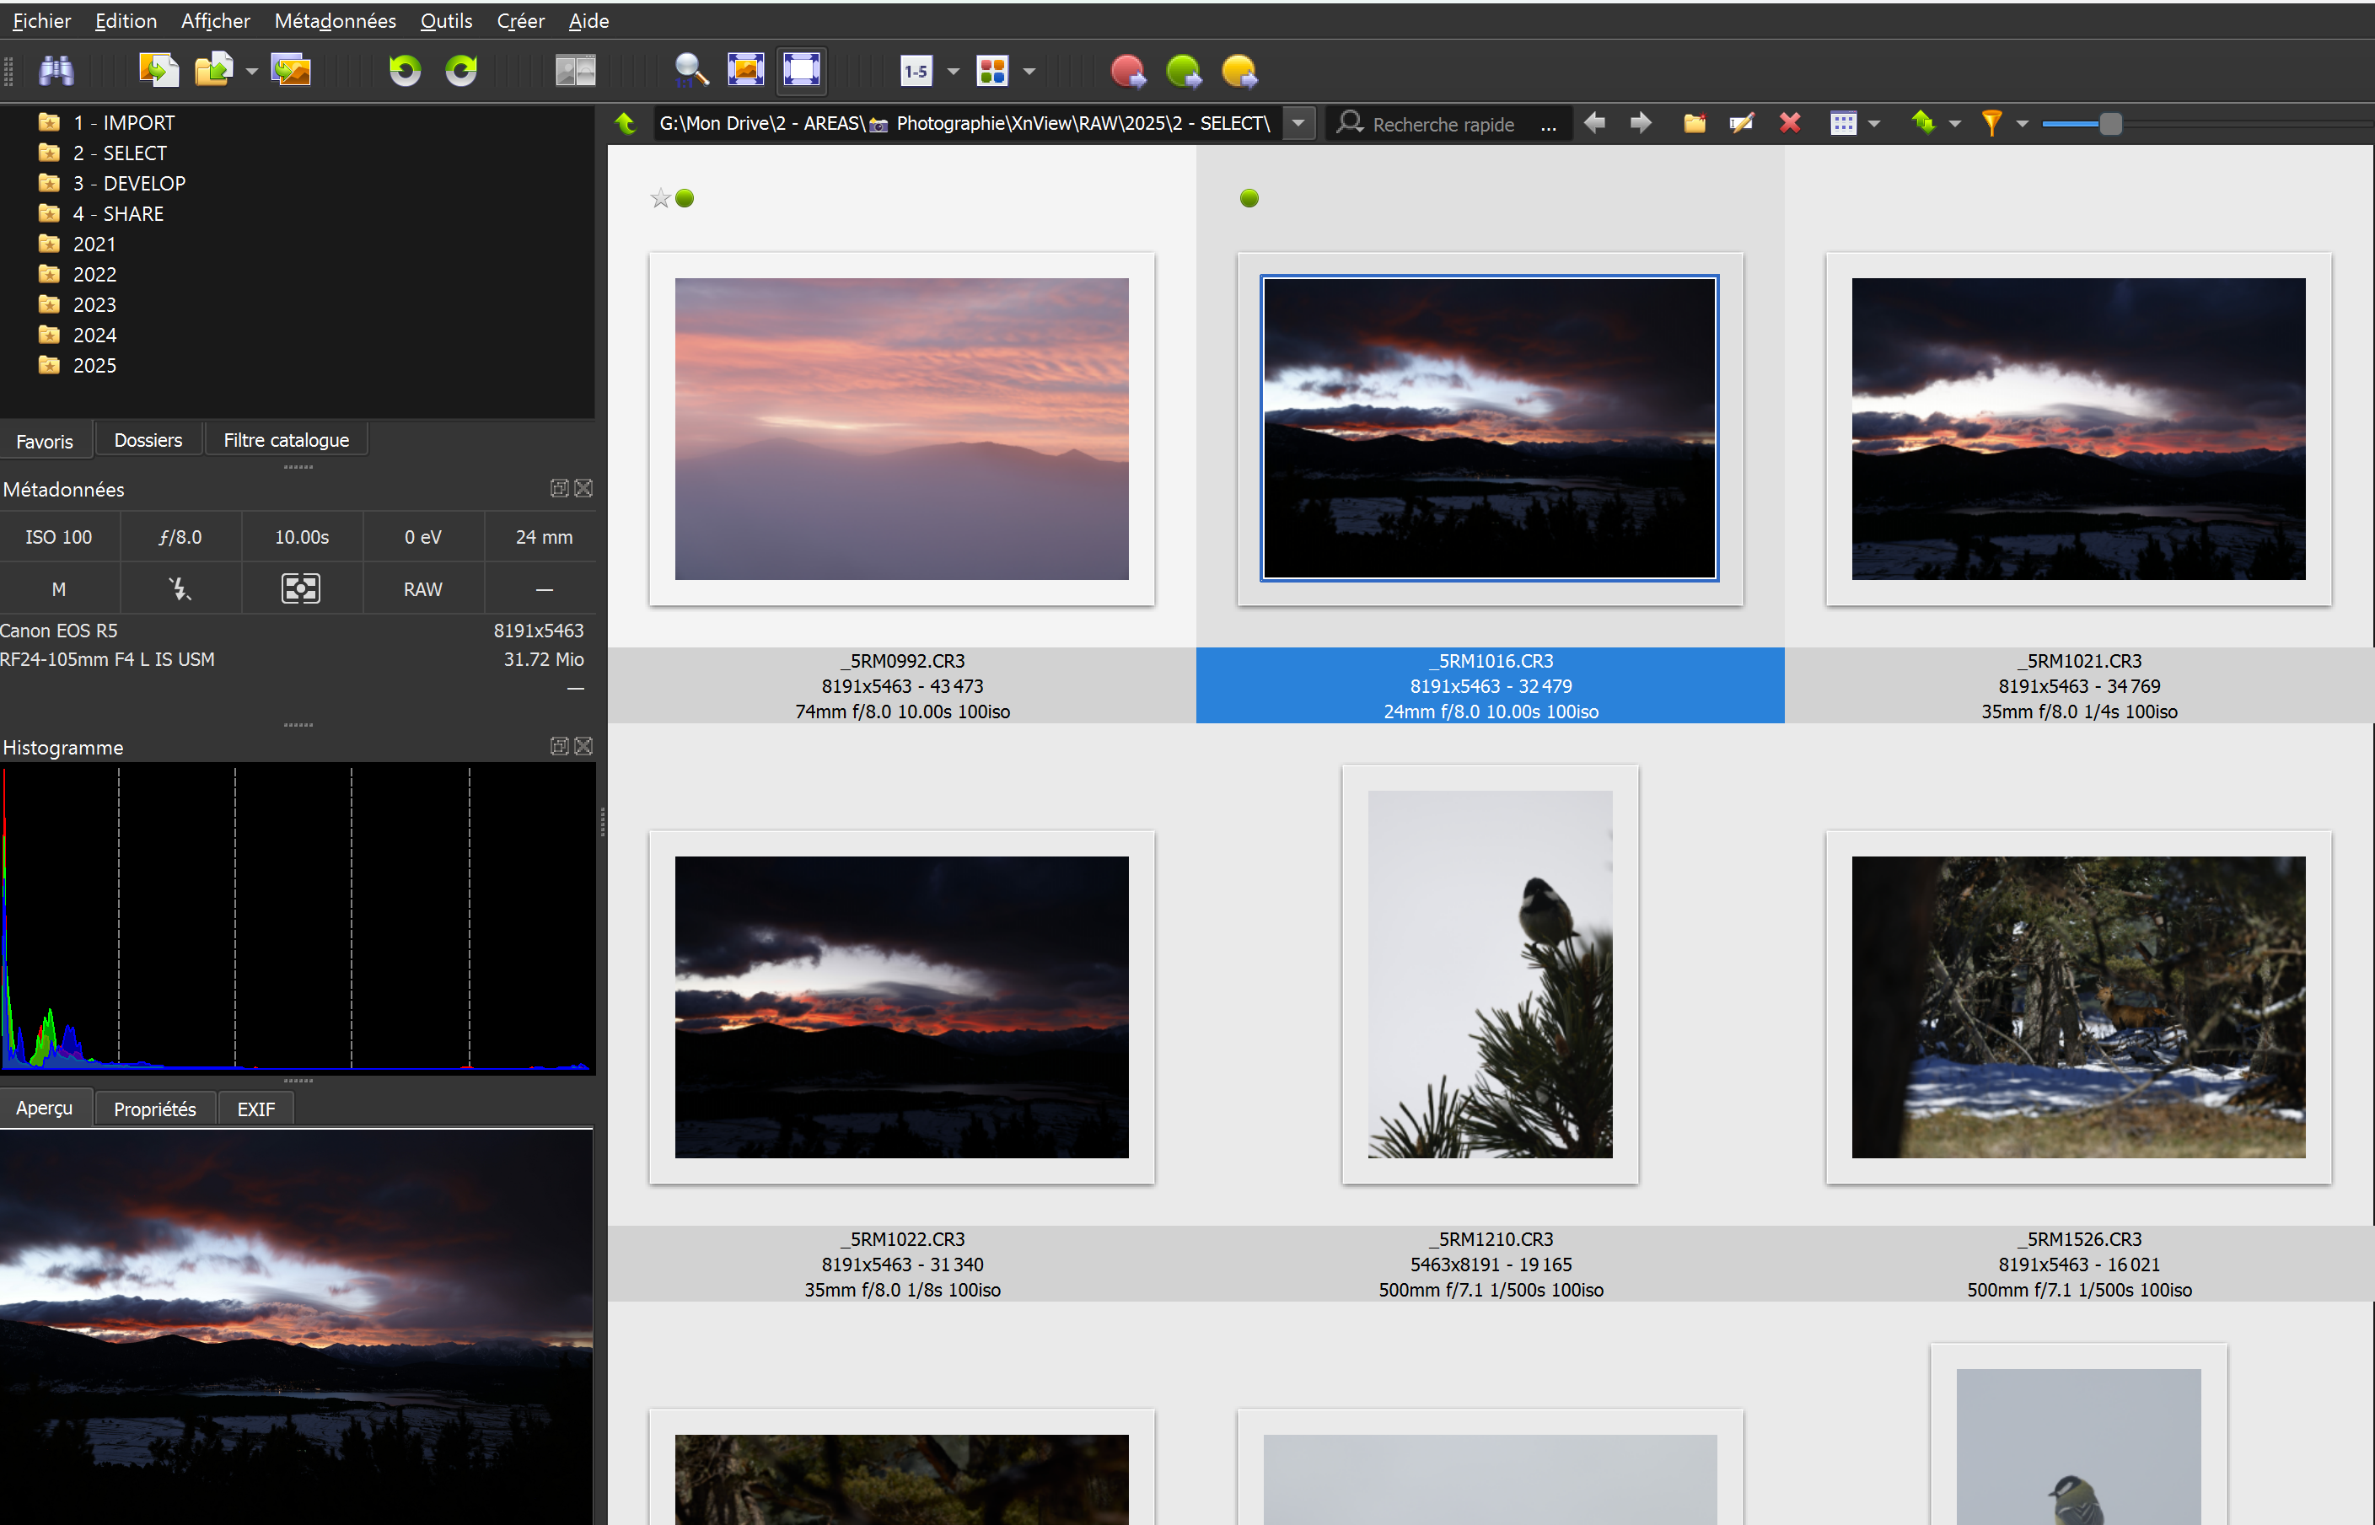This screenshot has width=2375, height=1525.
Task: Click the thumbnail size slider handle
Action: (x=2110, y=124)
